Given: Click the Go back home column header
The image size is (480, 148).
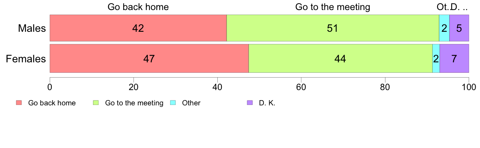Looking at the screenshot, I should pos(138,7).
